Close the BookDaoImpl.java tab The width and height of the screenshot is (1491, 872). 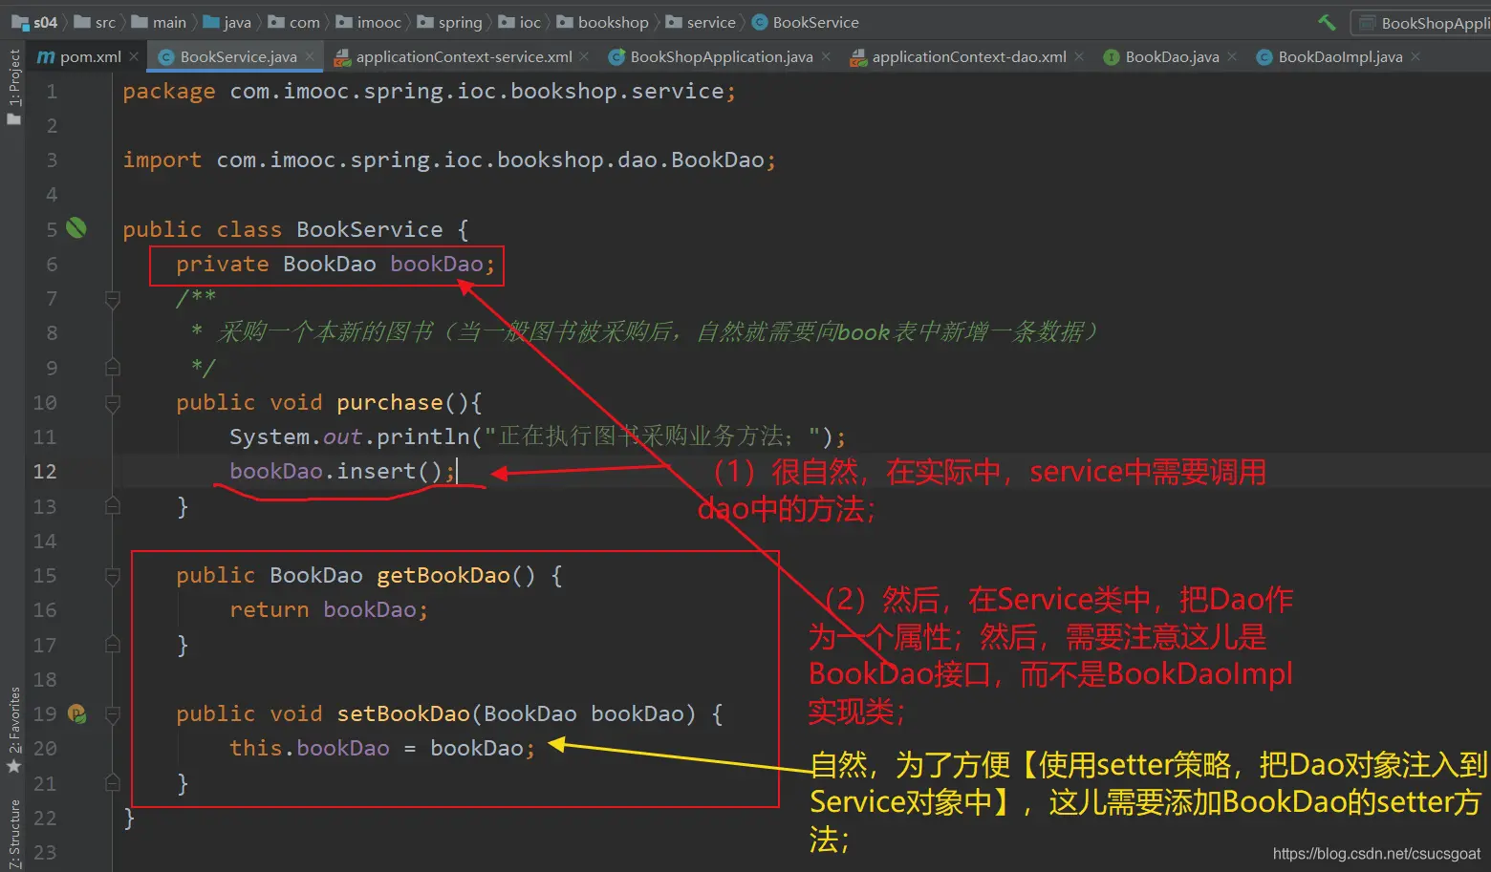tap(1415, 56)
